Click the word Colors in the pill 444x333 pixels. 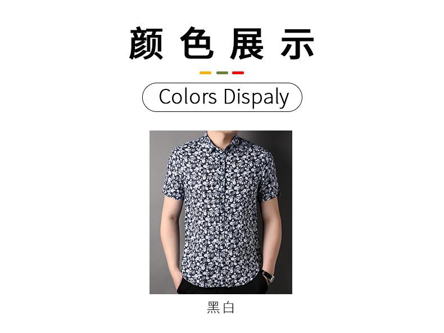point(188,97)
